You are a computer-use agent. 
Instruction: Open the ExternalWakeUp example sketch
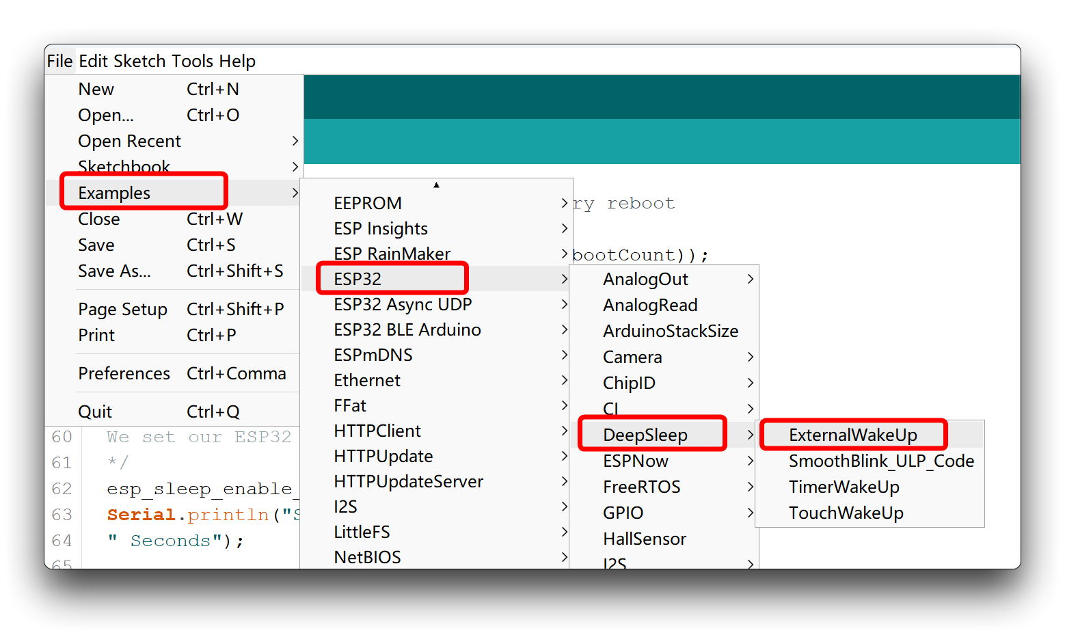pyautogui.click(x=869, y=435)
